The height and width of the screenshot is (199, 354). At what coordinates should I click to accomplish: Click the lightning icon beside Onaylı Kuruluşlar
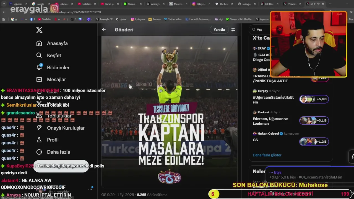coord(39,128)
